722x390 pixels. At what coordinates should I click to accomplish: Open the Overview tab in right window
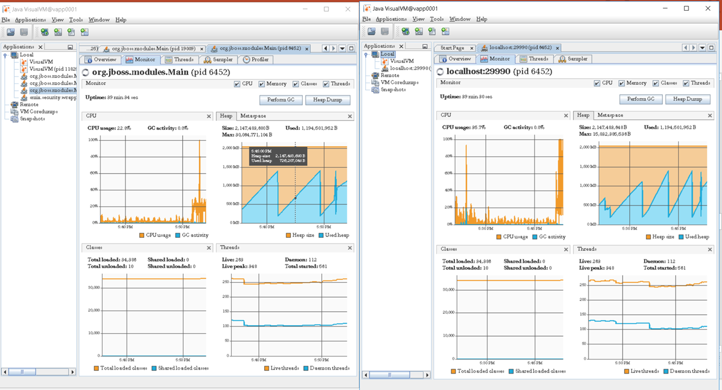point(455,59)
